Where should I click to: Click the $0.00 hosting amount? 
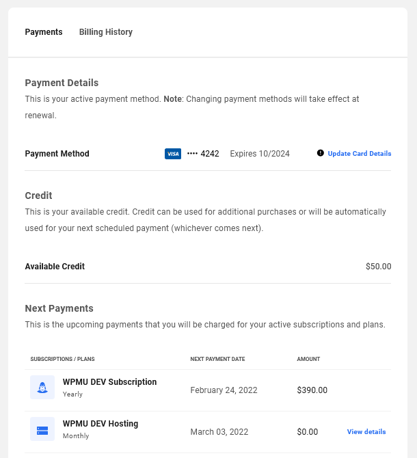(x=308, y=432)
